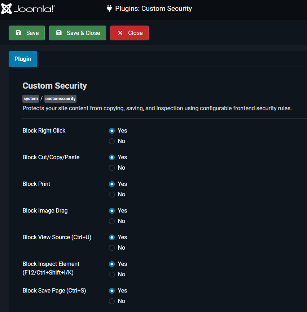Click the Joomla logo icon
307x312 pixels.
coord(6,9)
